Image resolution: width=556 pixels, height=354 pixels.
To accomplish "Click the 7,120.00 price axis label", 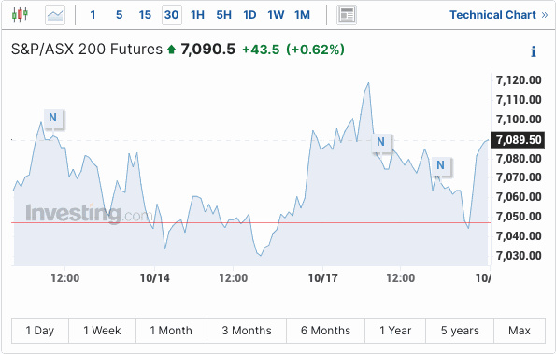I will tap(519, 80).
